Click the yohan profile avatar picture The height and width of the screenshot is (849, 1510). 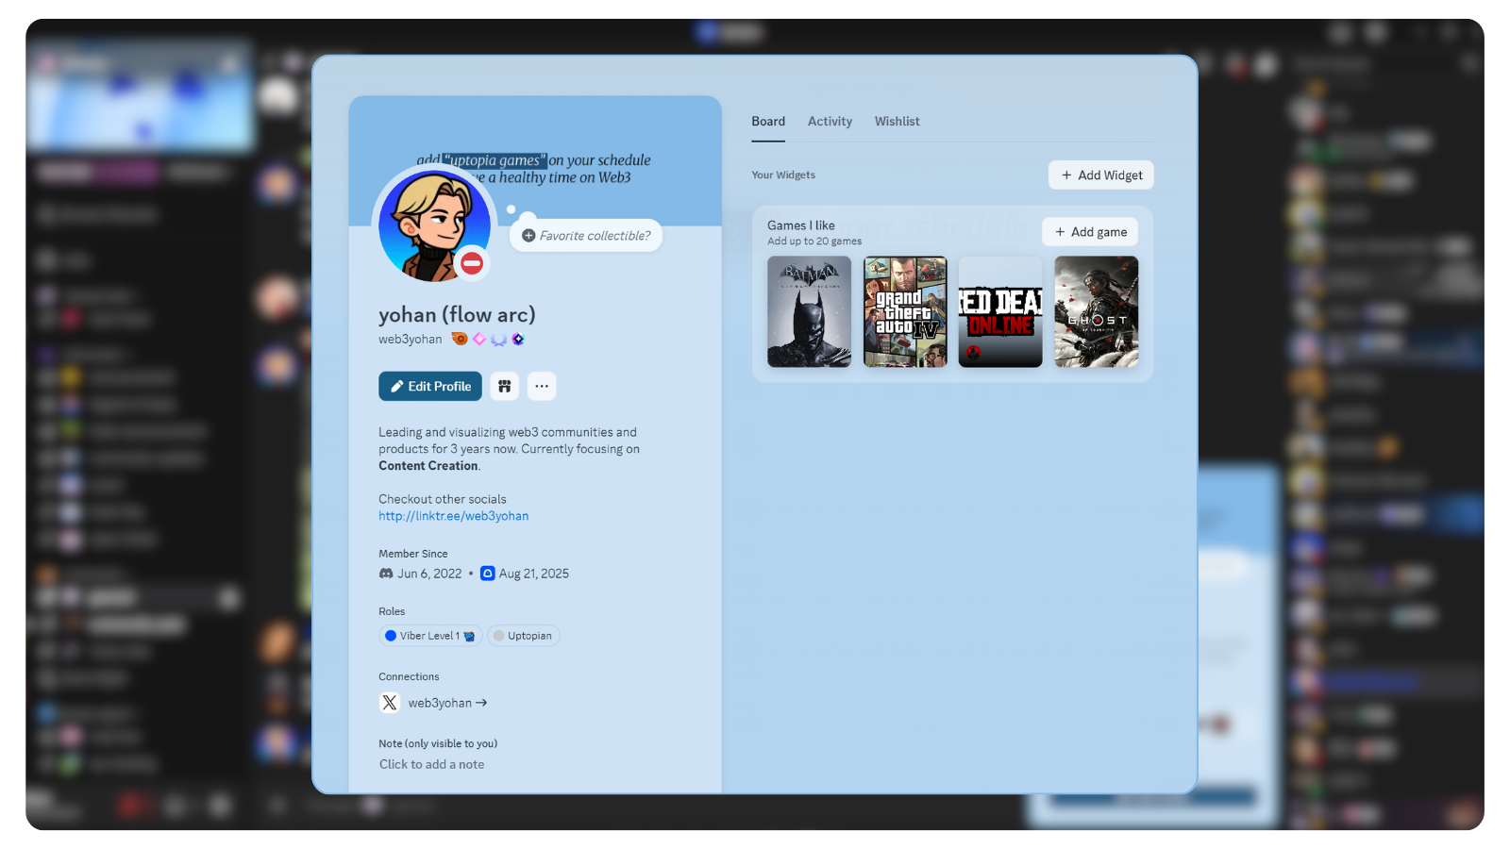click(434, 226)
